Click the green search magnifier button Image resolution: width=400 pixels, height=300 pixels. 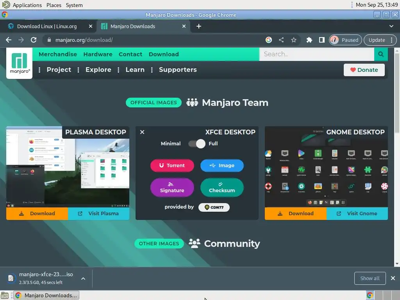click(x=381, y=54)
